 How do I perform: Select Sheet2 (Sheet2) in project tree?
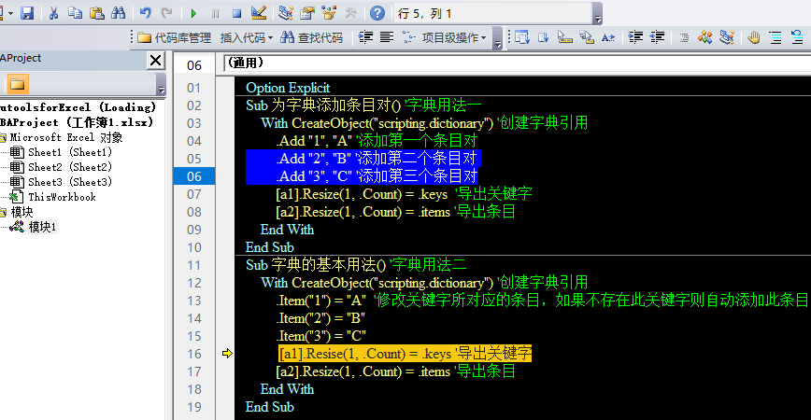pyautogui.click(x=70, y=167)
